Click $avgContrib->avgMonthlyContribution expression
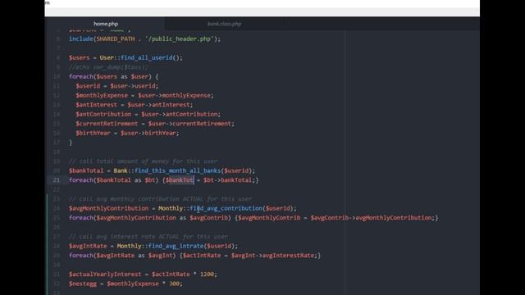This screenshot has height=295, width=525. click(372, 218)
